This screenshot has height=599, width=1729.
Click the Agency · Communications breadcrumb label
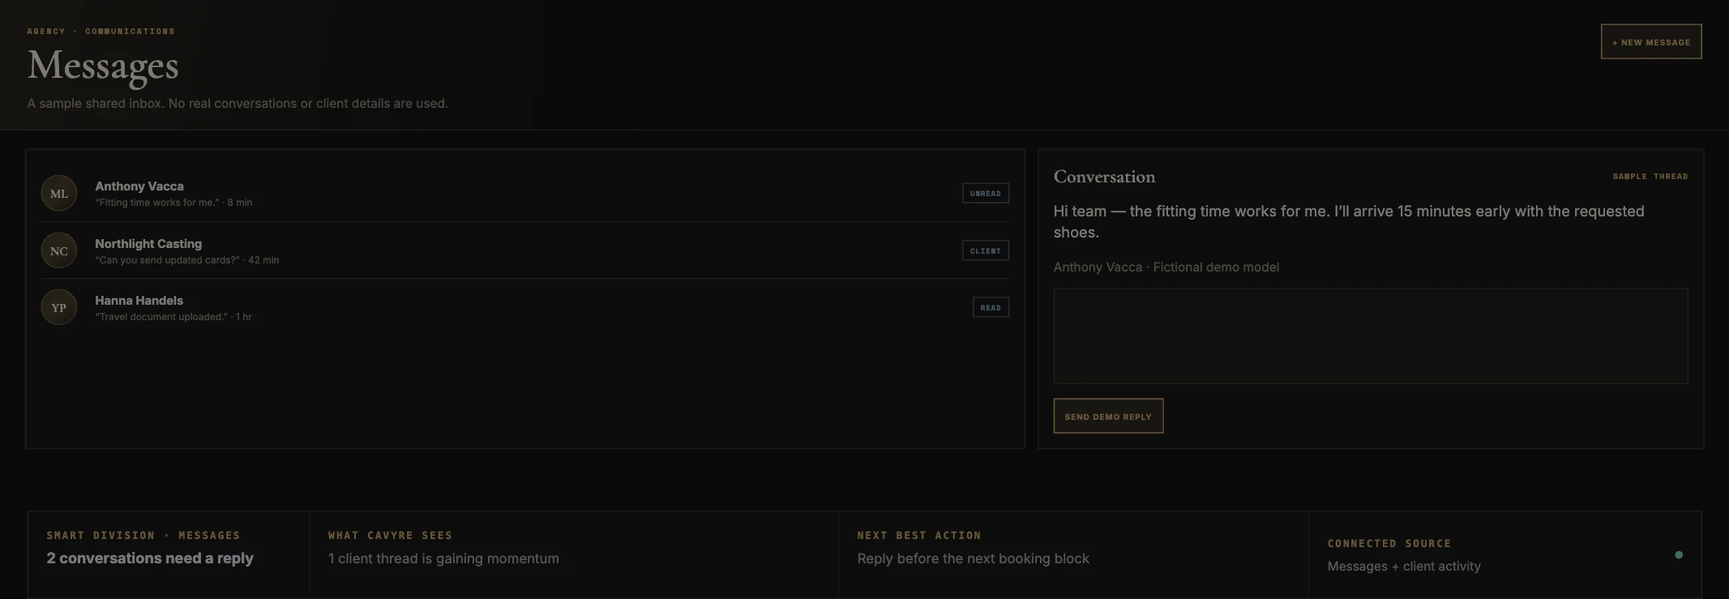(x=101, y=32)
